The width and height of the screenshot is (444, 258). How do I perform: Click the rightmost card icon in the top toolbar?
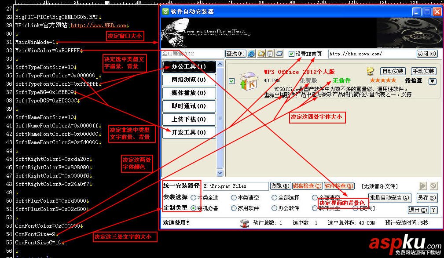[x=279, y=54]
